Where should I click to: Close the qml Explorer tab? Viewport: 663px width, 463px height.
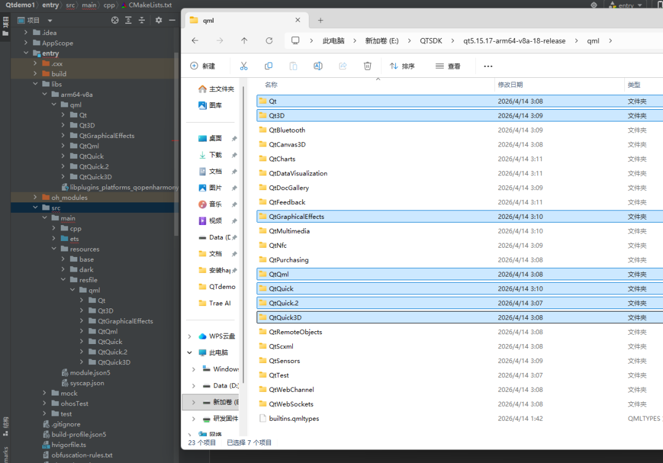[298, 20]
